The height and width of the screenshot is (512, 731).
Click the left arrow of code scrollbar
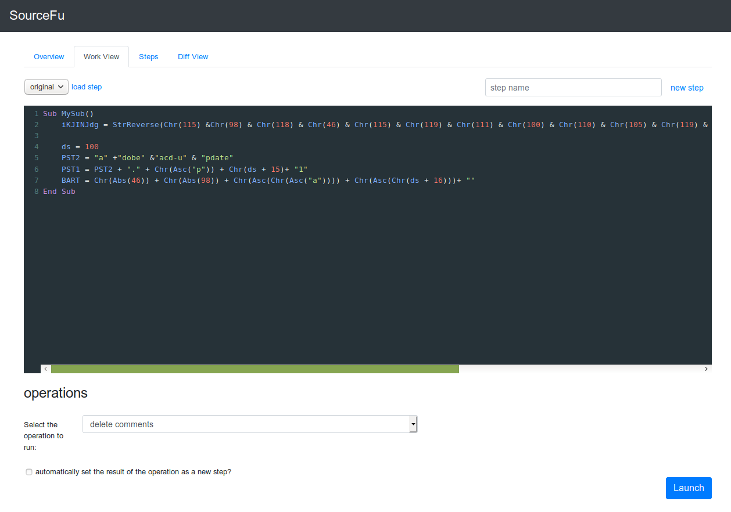[x=45, y=369]
